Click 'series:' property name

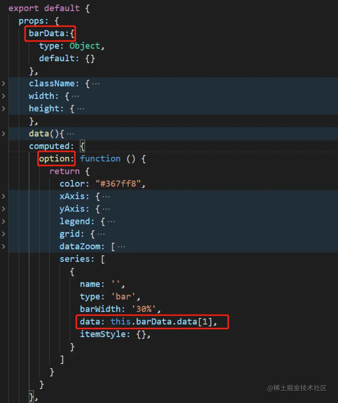[x=77, y=259]
